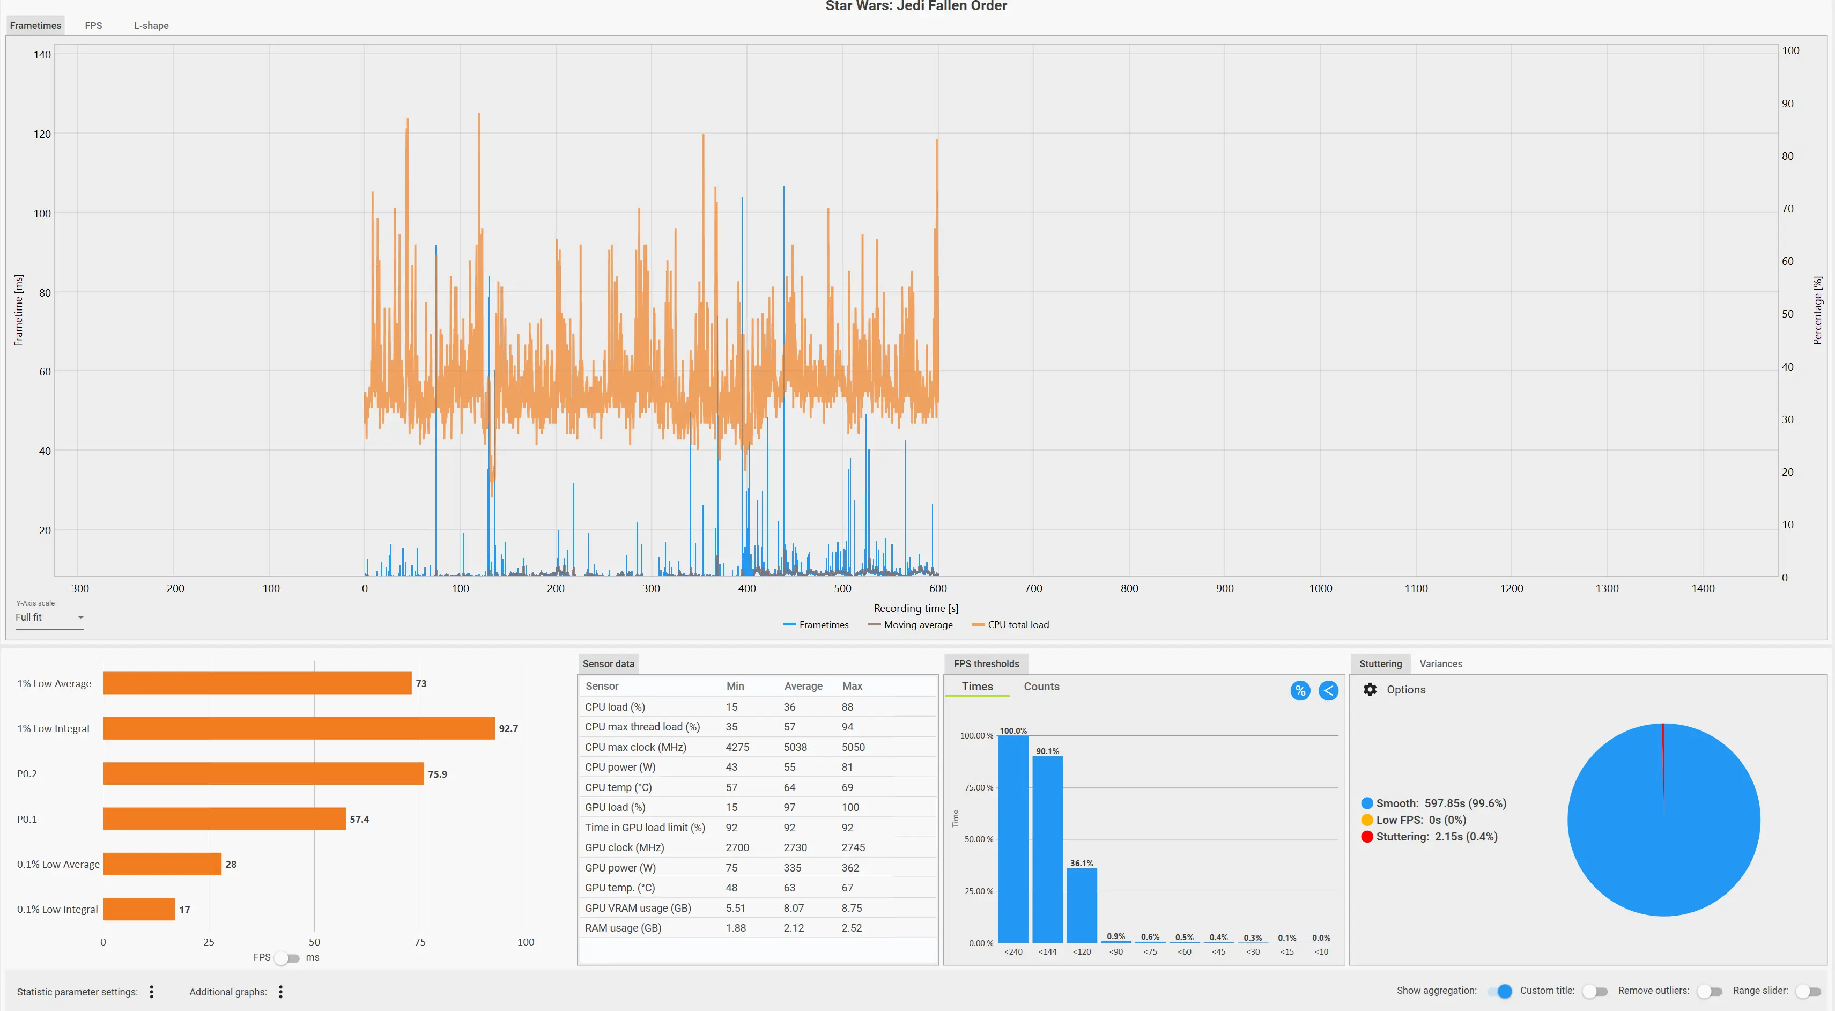
Task: Open Additional graphs three-dot menu
Action: [x=280, y=992]
